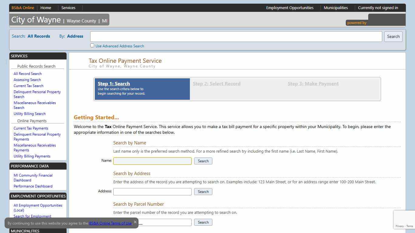Select Current Tax Payments in the sidebar
Image resolution: width=415 pixels, height=233 pixels.
click(x=31, y=128)
